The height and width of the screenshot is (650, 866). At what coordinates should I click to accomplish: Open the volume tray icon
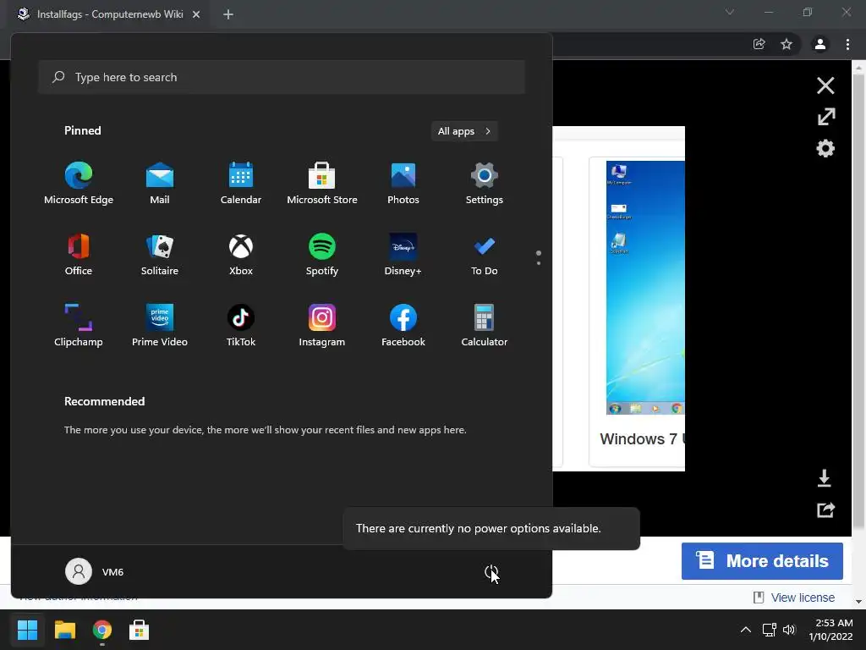point(789,630)
